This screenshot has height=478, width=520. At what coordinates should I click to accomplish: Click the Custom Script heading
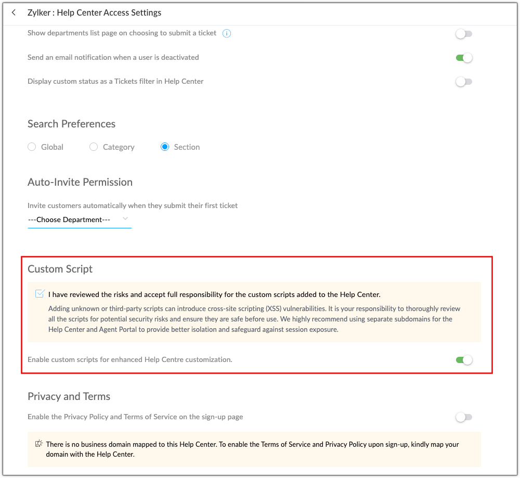tap(60, 269)
